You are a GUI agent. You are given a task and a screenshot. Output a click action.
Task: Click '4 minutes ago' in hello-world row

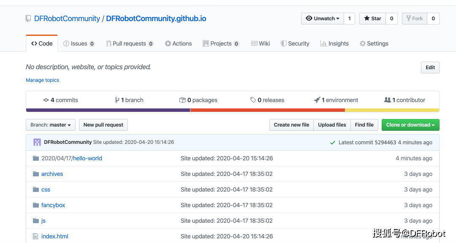point(414,159)
